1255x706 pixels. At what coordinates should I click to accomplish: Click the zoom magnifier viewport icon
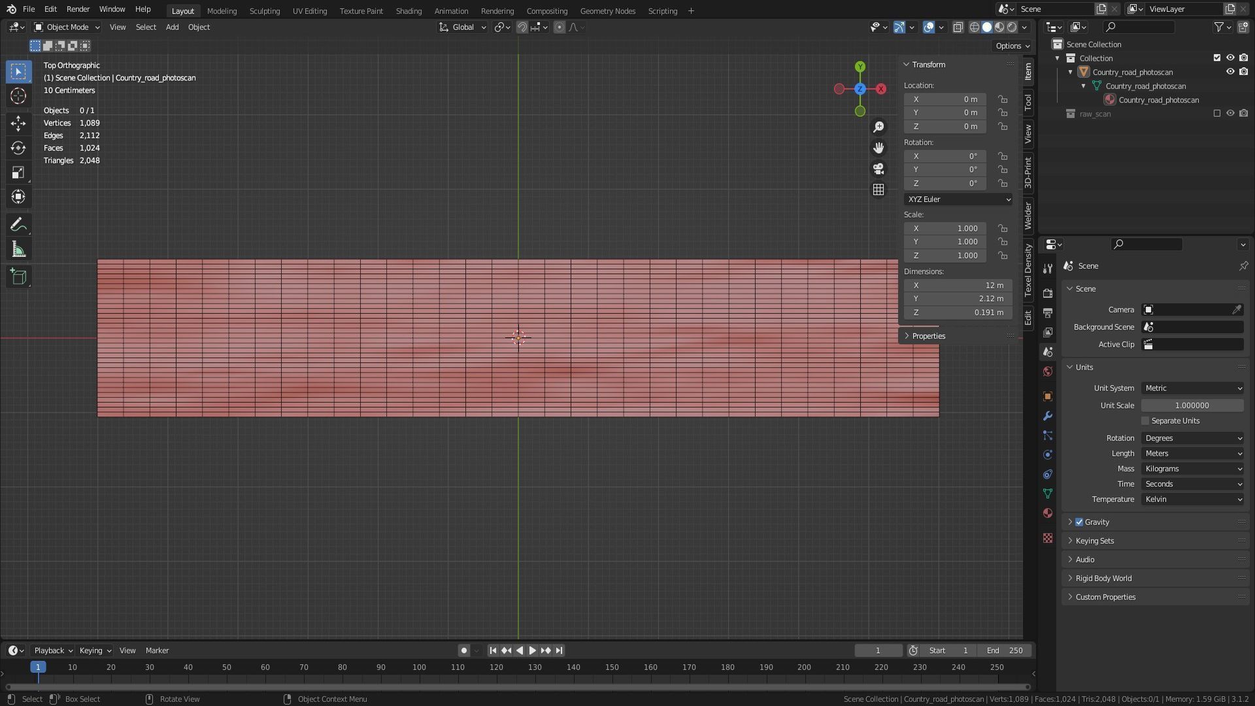[878, 127]
